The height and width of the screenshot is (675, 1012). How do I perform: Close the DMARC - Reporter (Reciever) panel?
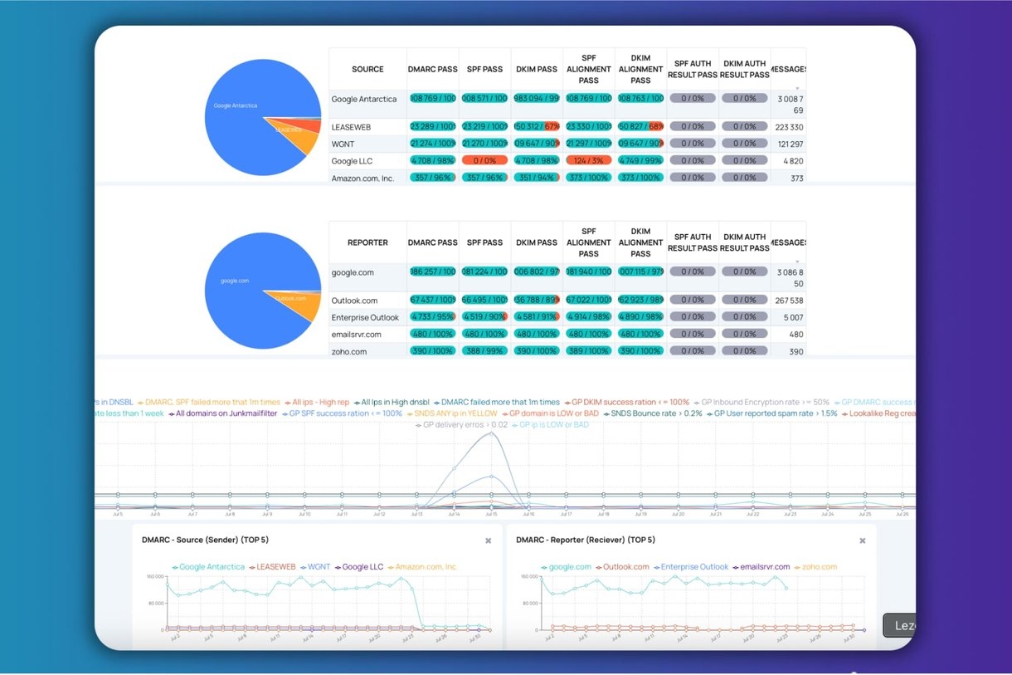[862, 540]
